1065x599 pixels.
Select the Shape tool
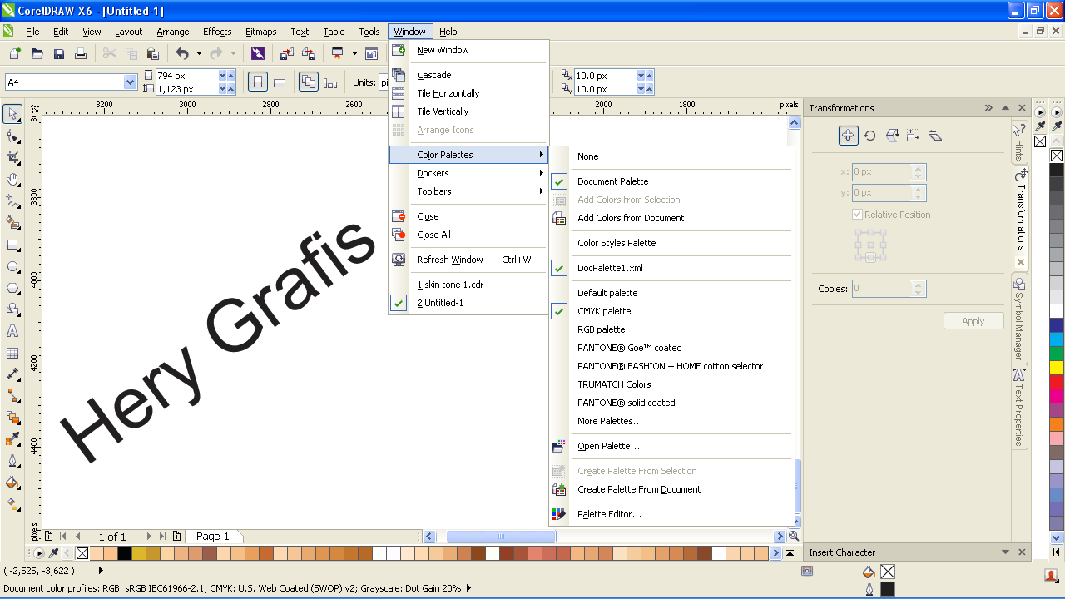pos(12,136)
